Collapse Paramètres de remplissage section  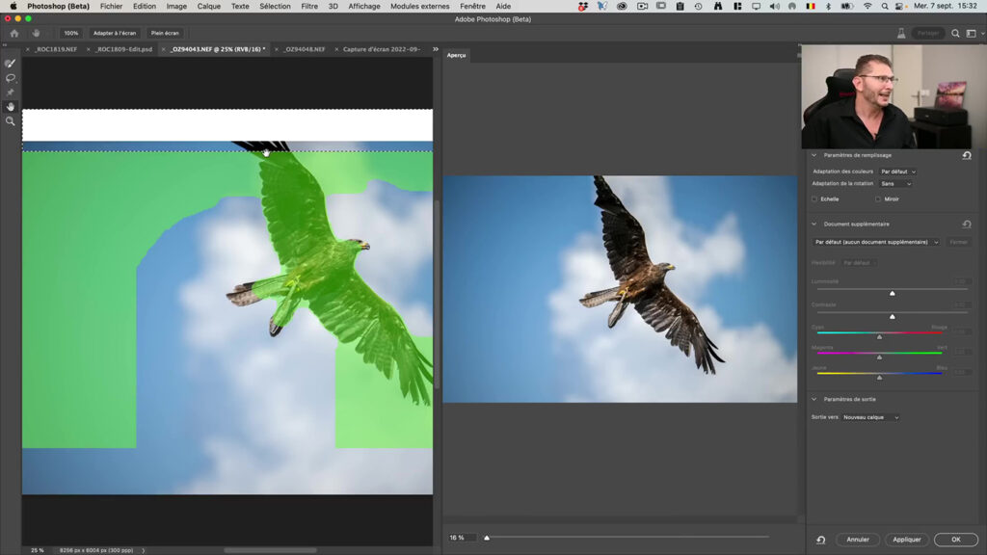click(x=814, y=155)
